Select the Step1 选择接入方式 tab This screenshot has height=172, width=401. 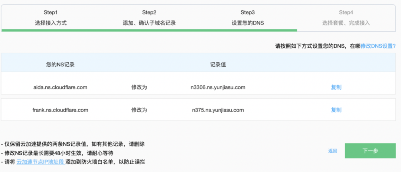click(x=51, y=18)
